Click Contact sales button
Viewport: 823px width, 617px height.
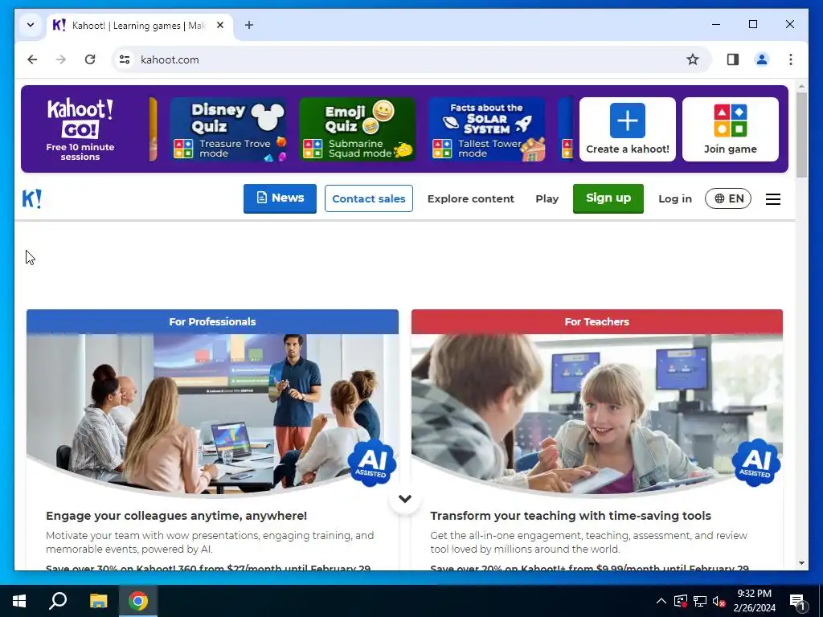368,198
